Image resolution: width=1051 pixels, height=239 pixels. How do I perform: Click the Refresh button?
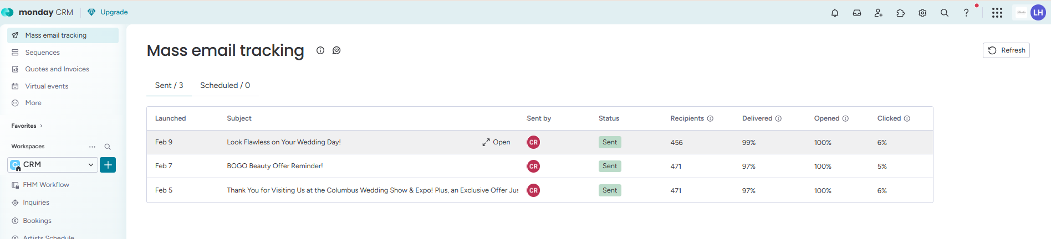tap(1006, 50)
